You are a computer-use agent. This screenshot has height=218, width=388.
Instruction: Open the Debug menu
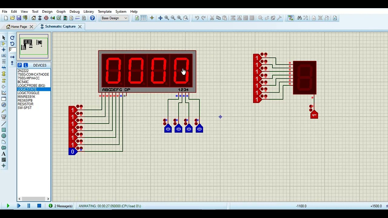pyautogui.click(x=75, y=12)
